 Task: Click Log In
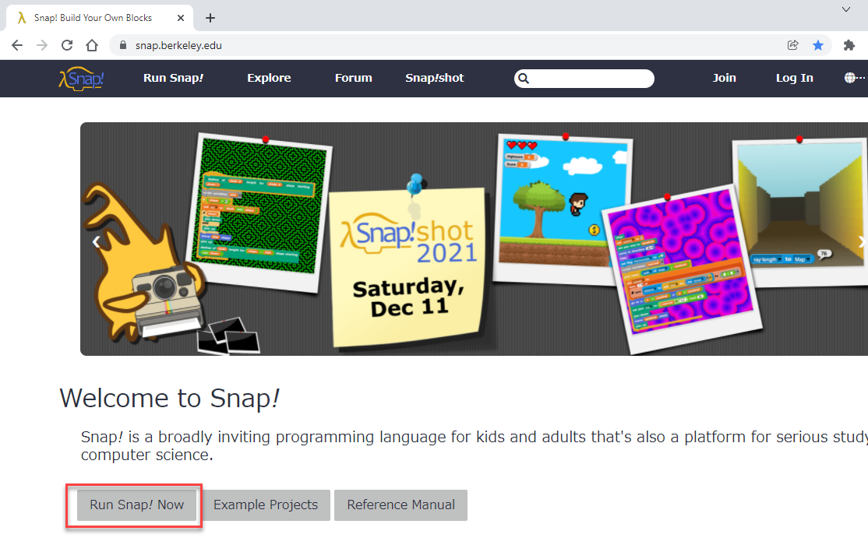coord(795,78)
